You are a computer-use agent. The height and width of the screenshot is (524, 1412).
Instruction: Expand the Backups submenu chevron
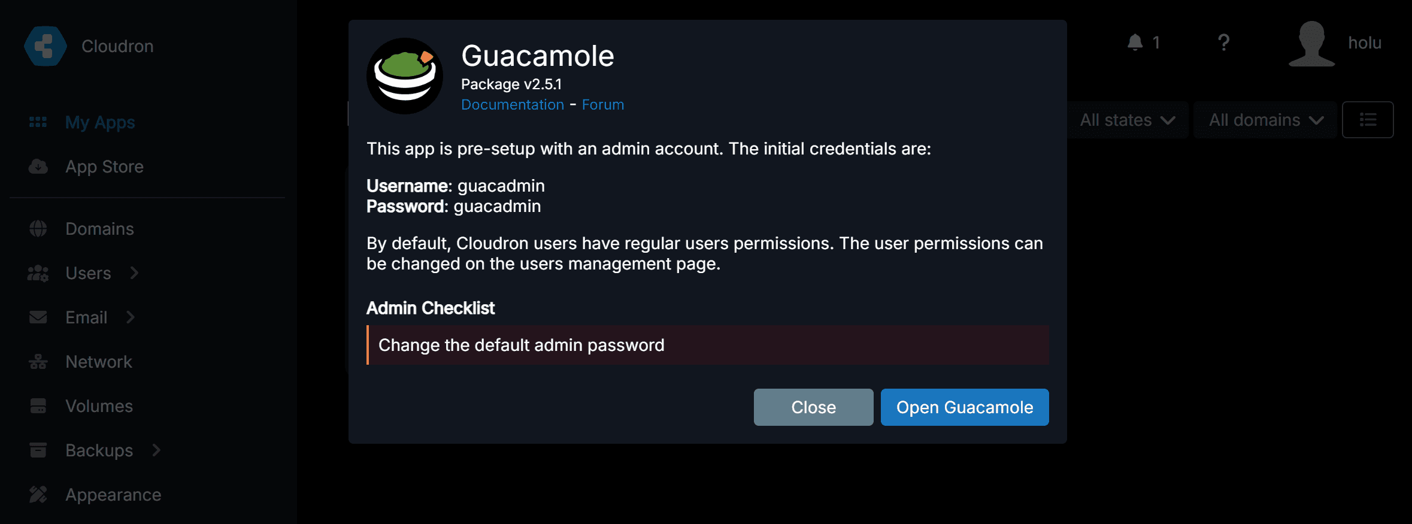pos(156,450)
